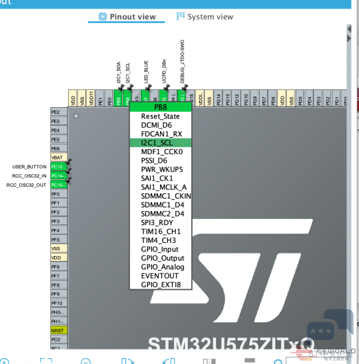Click the highlighted I2C1_SCL entry

coord(161,143)
